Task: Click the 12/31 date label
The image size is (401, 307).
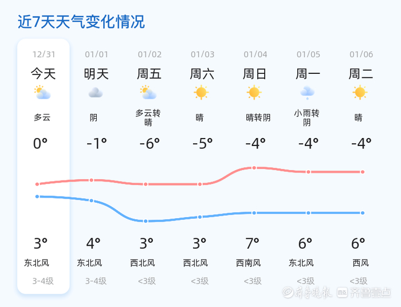Action: pos(44,55)
